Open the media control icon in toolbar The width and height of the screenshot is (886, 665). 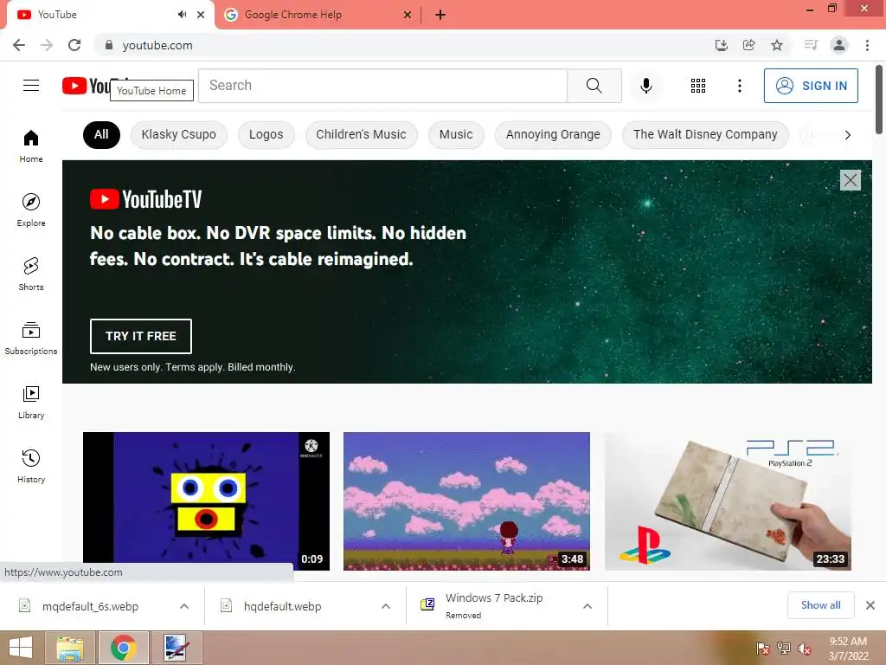811,45
